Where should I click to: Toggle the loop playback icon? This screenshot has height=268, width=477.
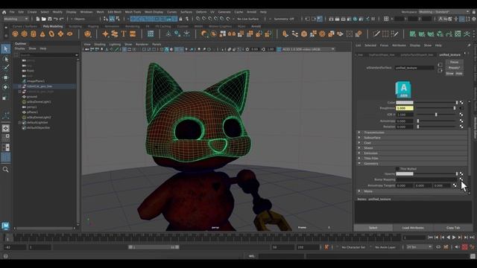(438, 247)
